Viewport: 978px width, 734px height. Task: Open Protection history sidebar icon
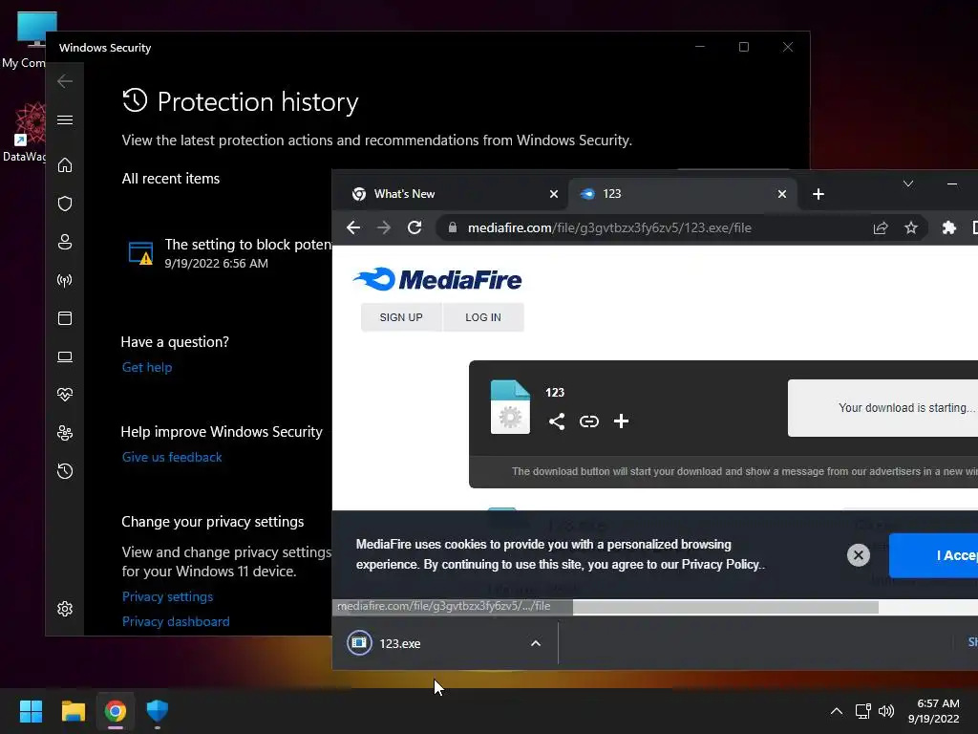65,471
